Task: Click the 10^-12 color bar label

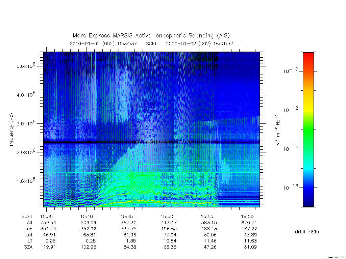Action: (x=291, y=109)
